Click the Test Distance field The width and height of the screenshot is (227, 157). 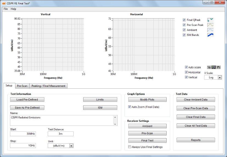pyautogui.click(x=60, y=134)
